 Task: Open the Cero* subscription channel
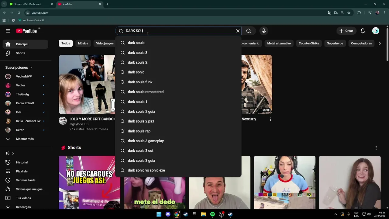[x=26, y=130]
